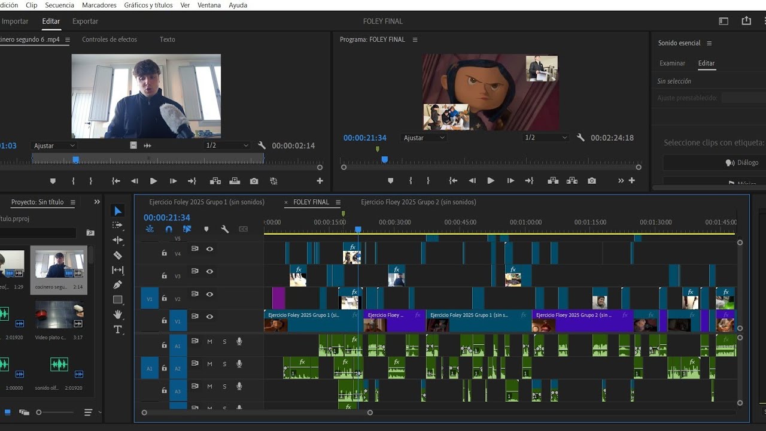Select the Selection arrow tool
The image size is (766, 431).
(118, 211)
